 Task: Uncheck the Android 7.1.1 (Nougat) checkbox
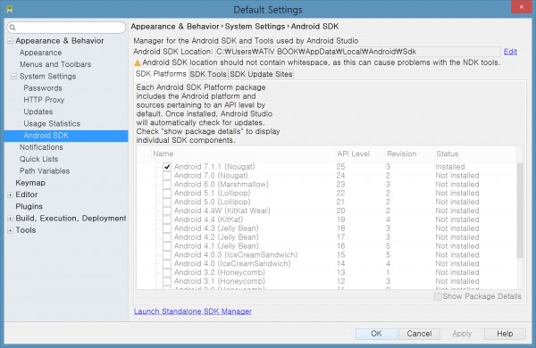click(x=167, y=167)
